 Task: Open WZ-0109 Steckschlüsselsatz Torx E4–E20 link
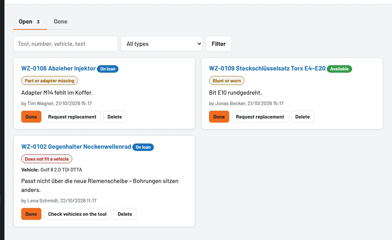click(x=267, y=68)
